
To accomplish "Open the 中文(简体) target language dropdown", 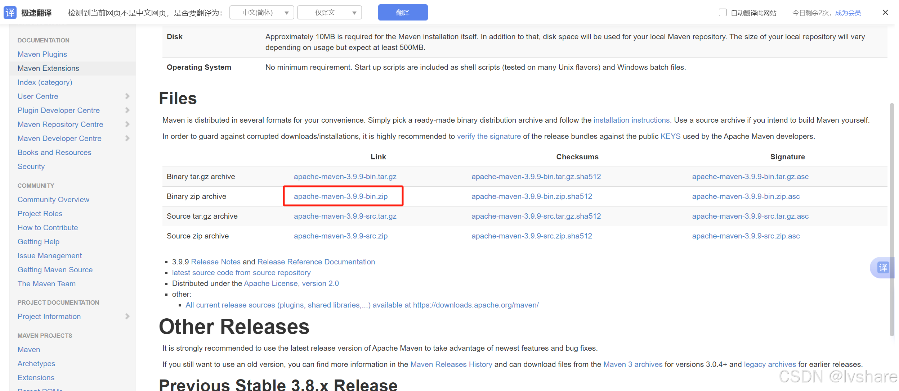I will point(262,13).
